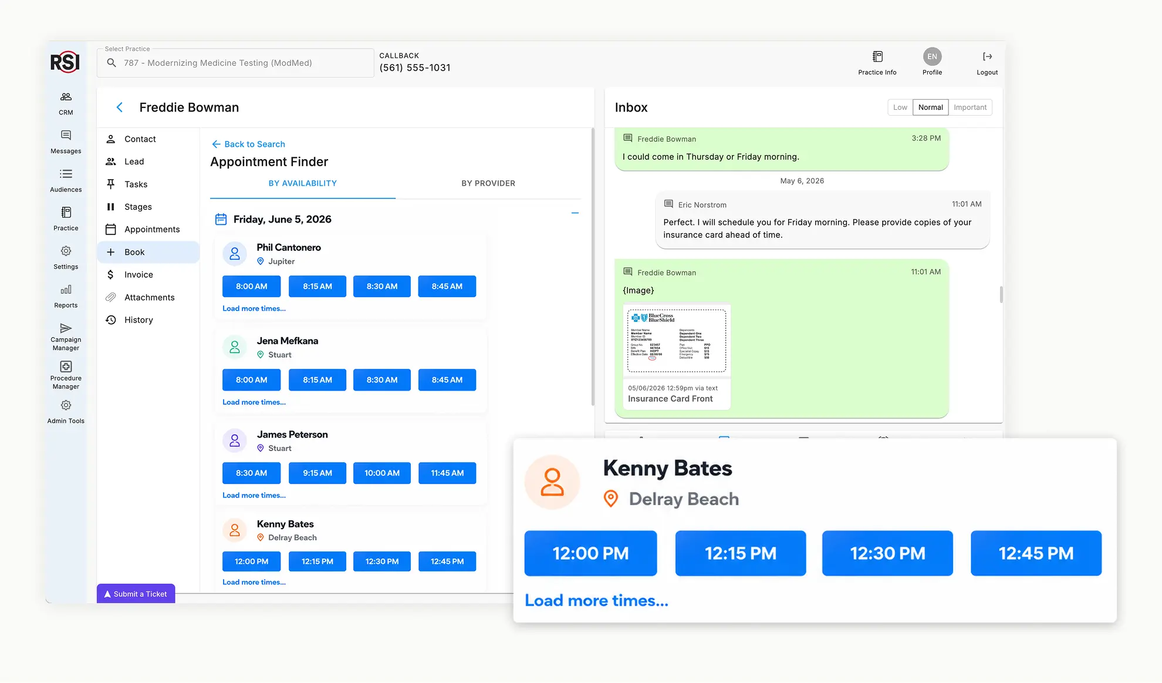
Task: Go back using the chevron beside Freddie Bowman
Action: point(120,107)
